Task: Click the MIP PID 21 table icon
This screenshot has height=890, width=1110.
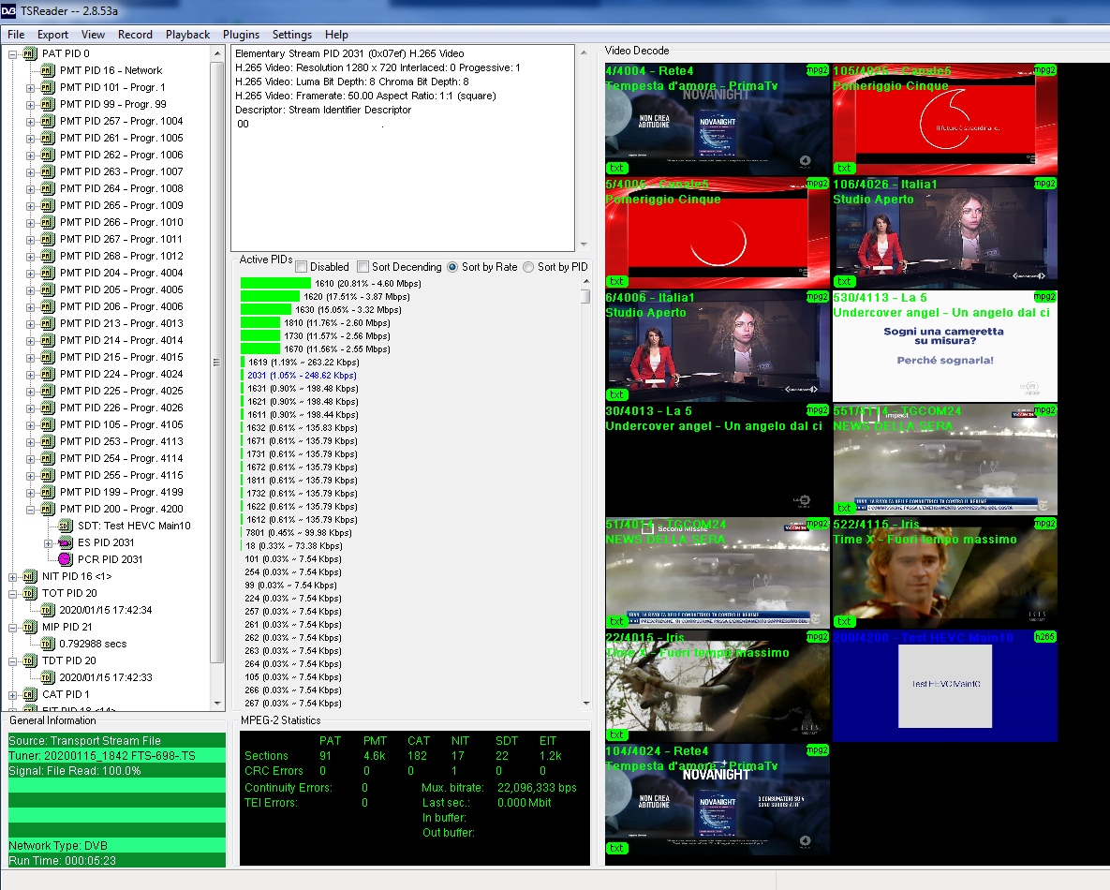Action: tap(29, 628)
